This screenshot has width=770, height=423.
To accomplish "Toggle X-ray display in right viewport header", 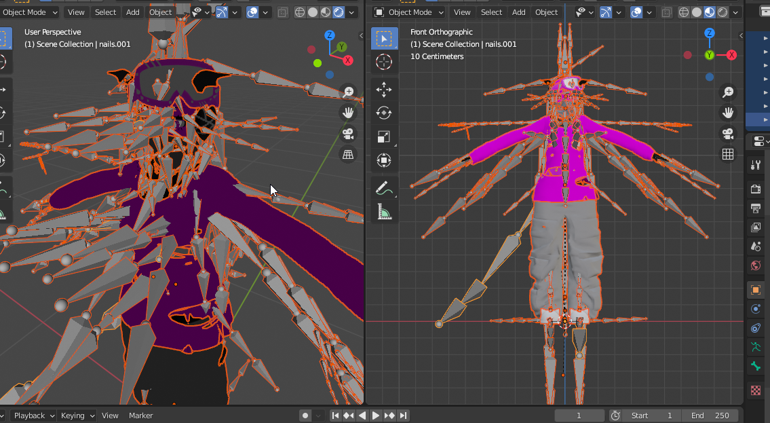I will click(x=666, y=12).
